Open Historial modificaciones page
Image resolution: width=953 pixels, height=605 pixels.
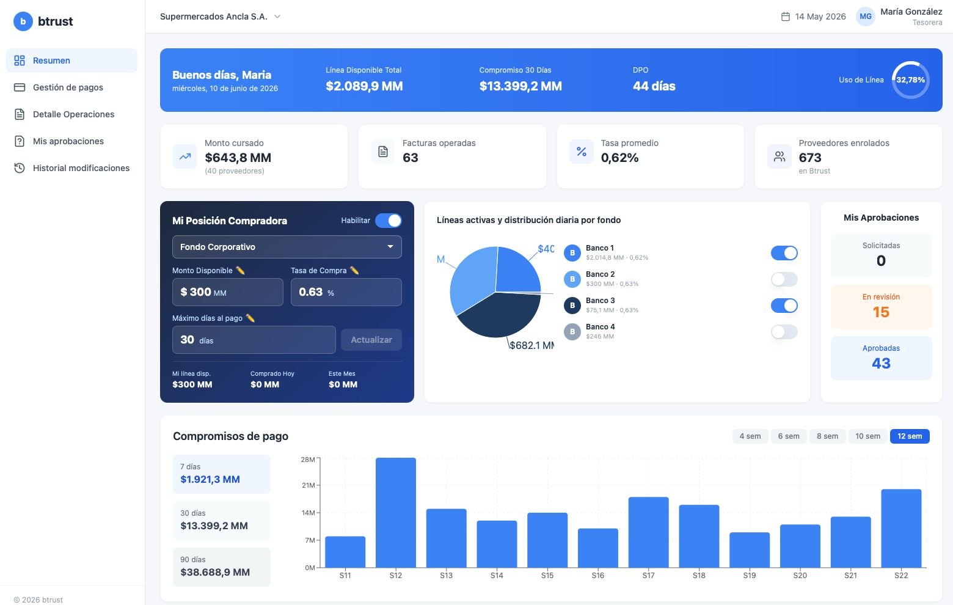(x=71, y=168)
